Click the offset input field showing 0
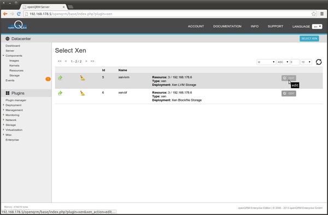 tap(295, 62)
